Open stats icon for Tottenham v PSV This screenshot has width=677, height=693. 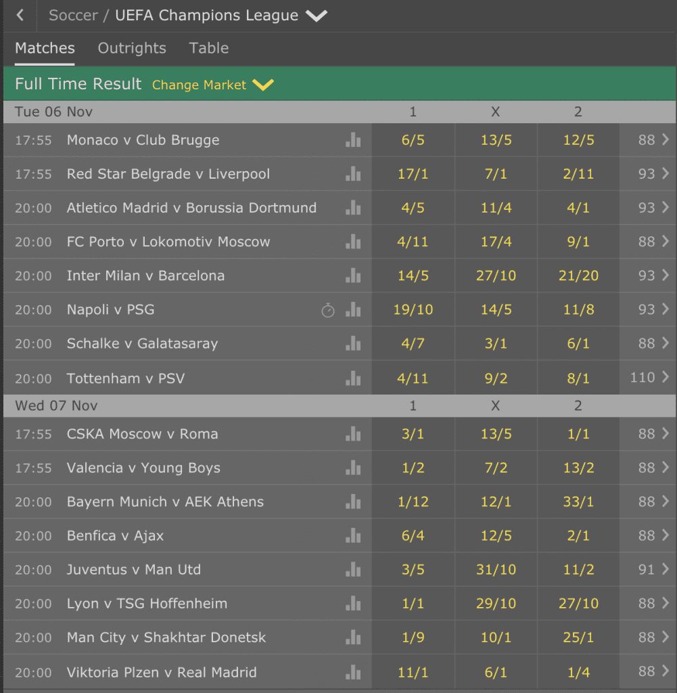point(353,378)
